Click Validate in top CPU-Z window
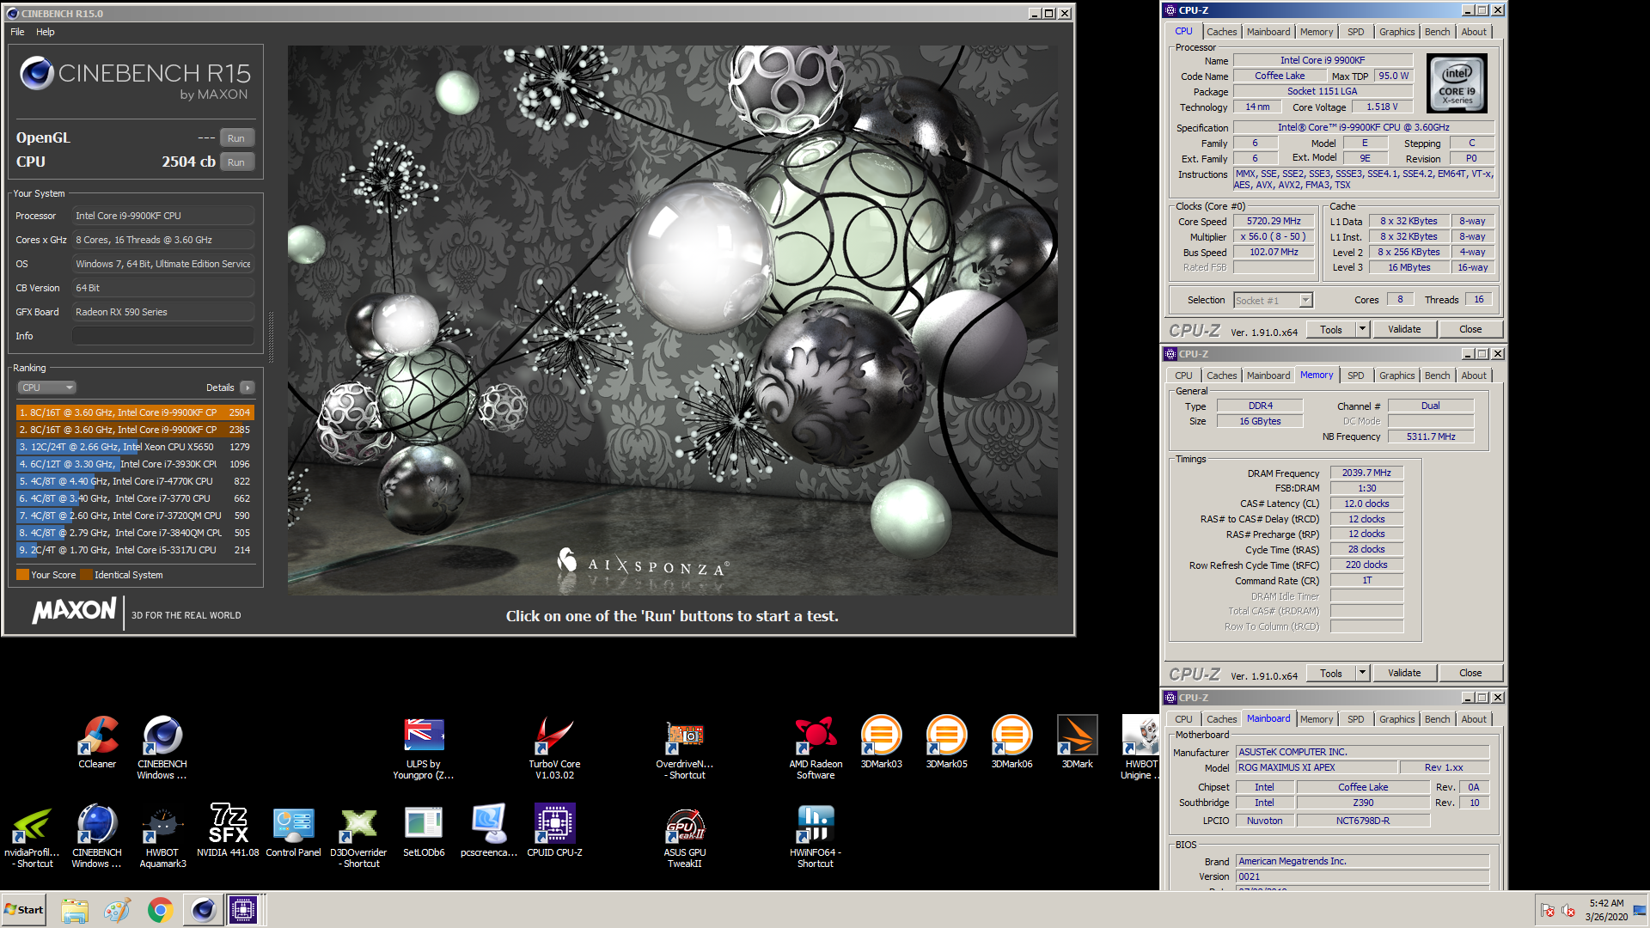Image resolution: width=1650 pixels, height=928 pixels. coord(1404,329)
